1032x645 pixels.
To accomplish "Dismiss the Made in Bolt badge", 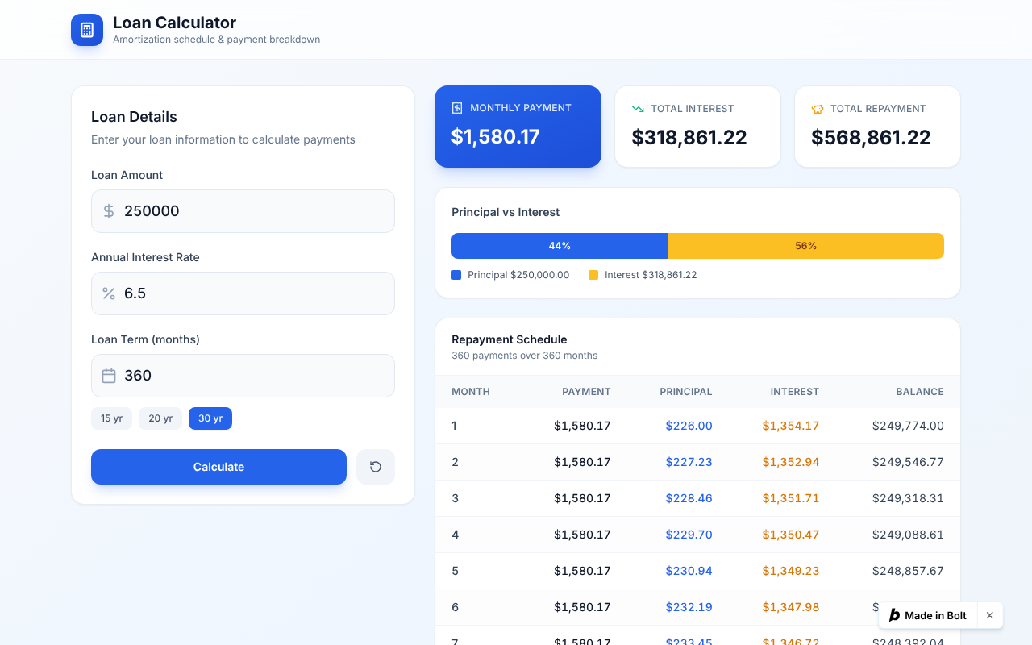I will [x=990, y=615].
